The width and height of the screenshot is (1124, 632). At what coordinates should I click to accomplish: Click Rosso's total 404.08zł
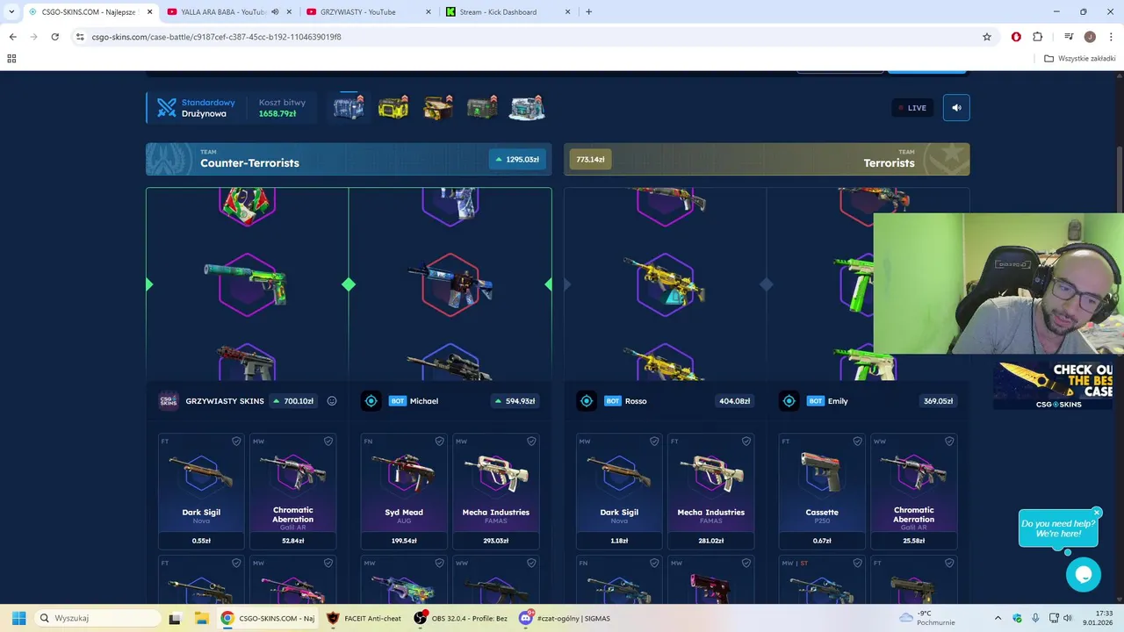click(735, 401)
